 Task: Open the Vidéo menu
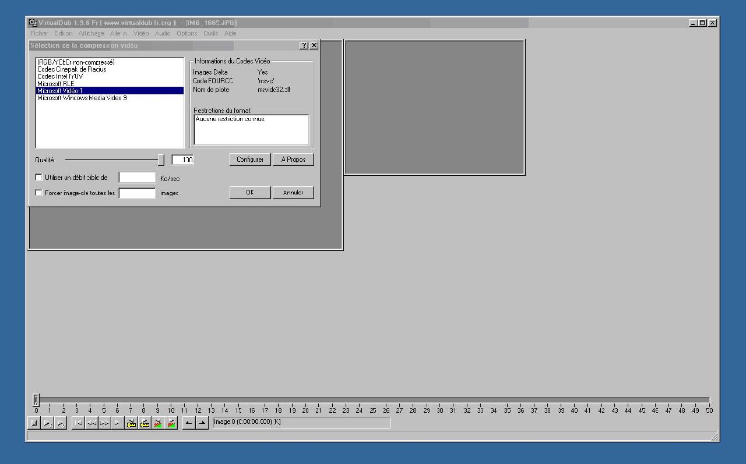point(141,34)
